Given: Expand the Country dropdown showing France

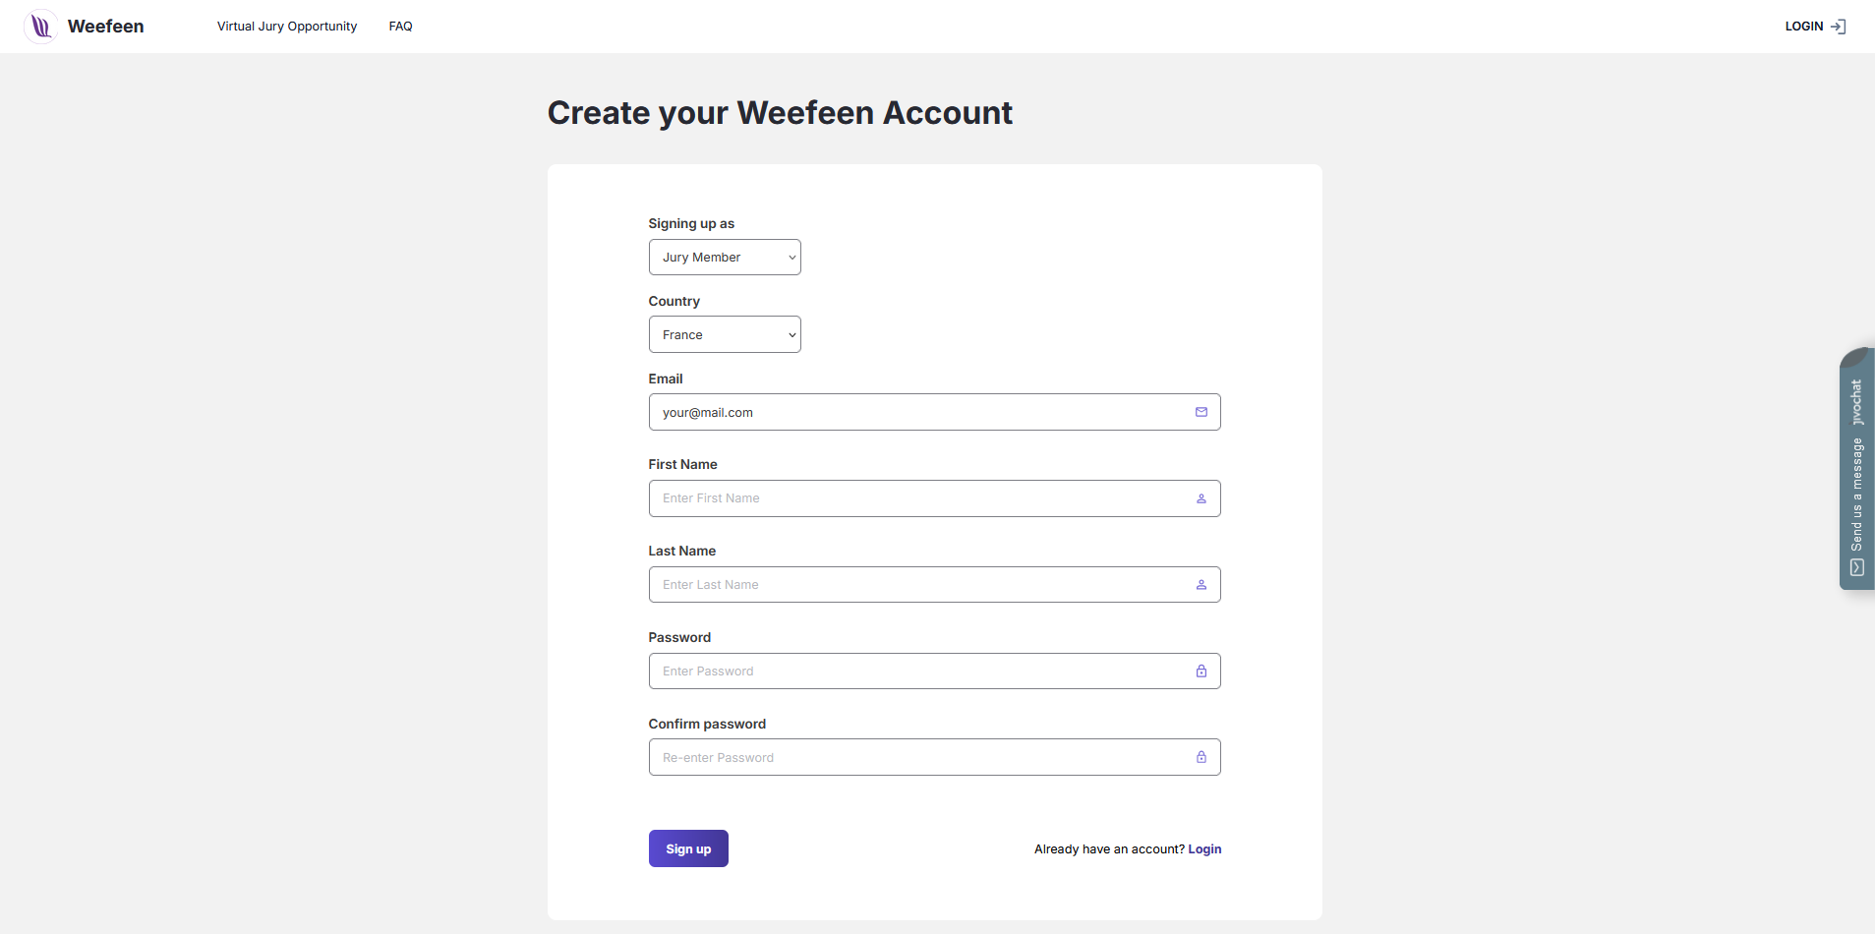Looking at the screenshot, I should [725, 334].
